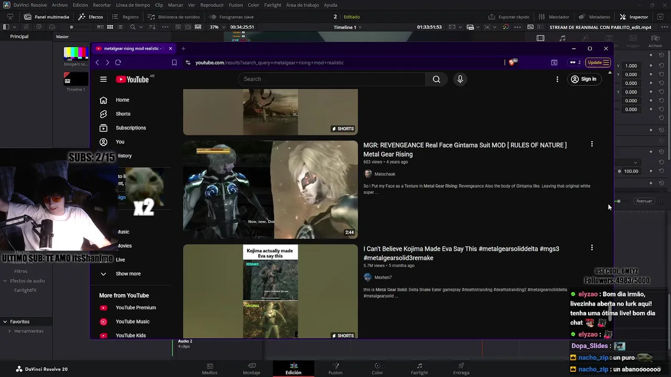Viewport: 671px width, 377px height.
Task: Add keyframe for the 100.00 value
Action: pos(651,171)
